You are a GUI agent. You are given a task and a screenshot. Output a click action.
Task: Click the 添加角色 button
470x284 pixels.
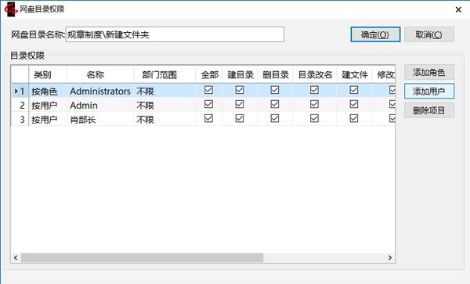[x=429, y=72]
